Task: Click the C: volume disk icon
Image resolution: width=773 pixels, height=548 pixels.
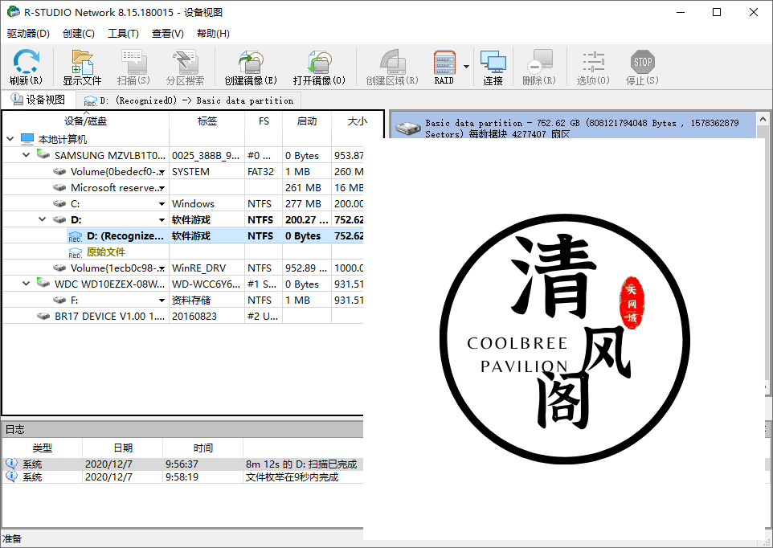Action: pos(59,203)
